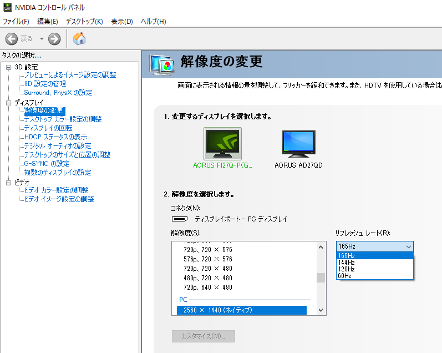Click the Back arrow toolbar button
The image size is (442, 353).
point(12,39)
